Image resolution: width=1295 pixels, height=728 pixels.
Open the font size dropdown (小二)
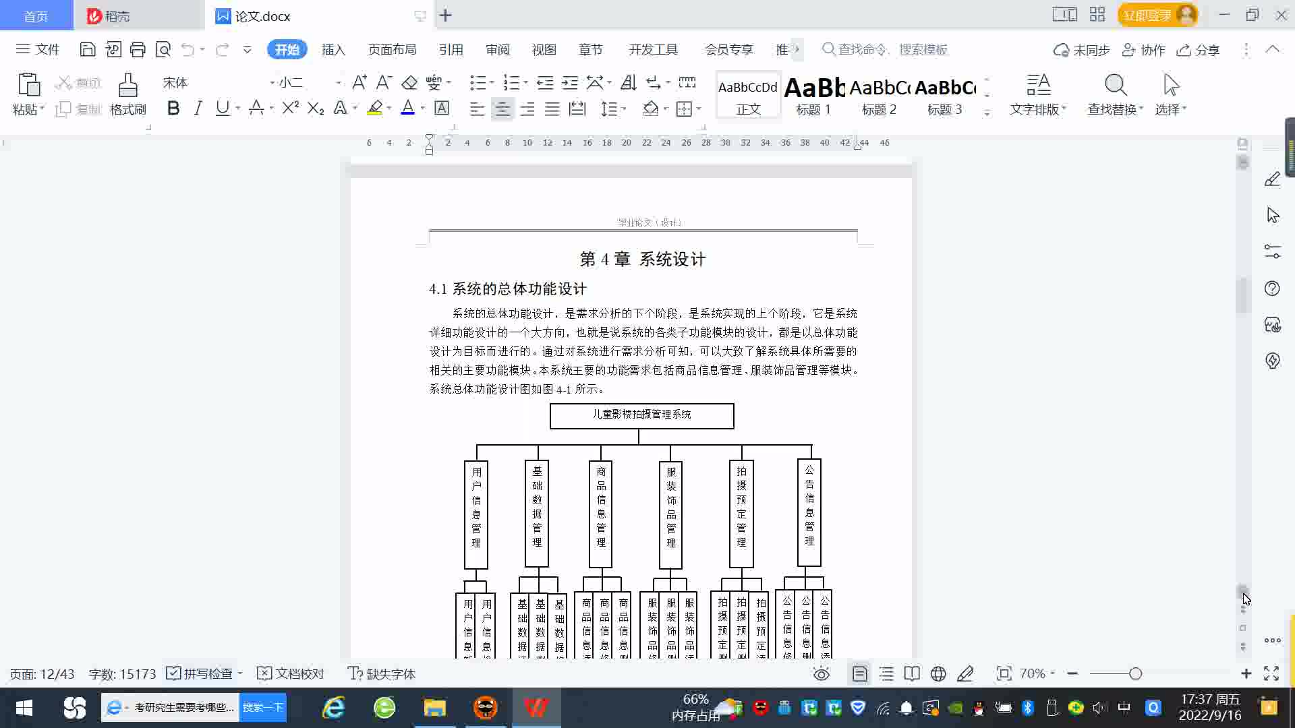pos(338,83)
